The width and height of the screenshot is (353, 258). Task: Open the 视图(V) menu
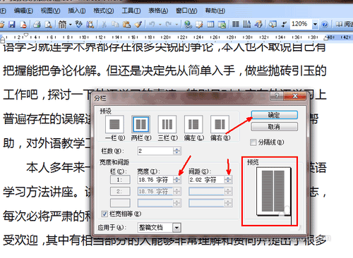click(50, 11)
